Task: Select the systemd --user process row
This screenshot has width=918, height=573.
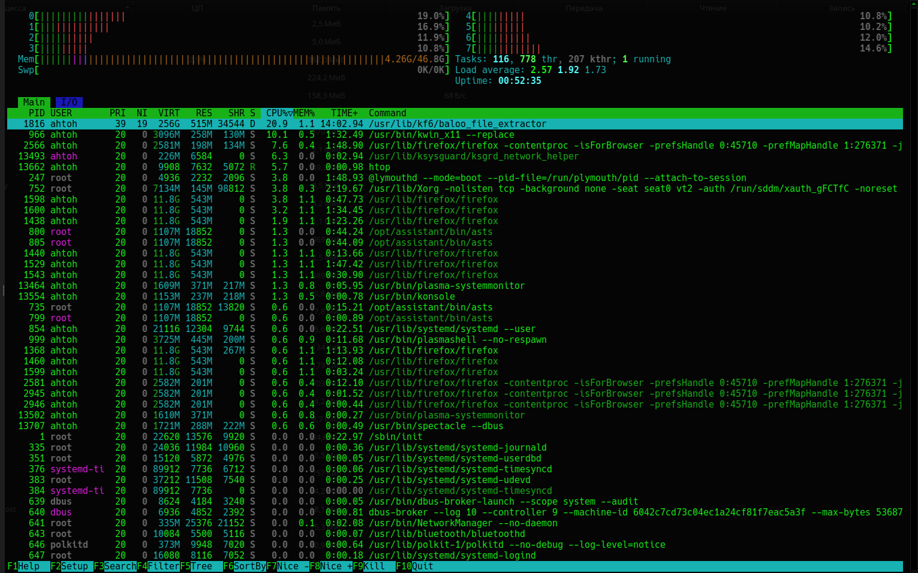Action: [x=455, y=329]
